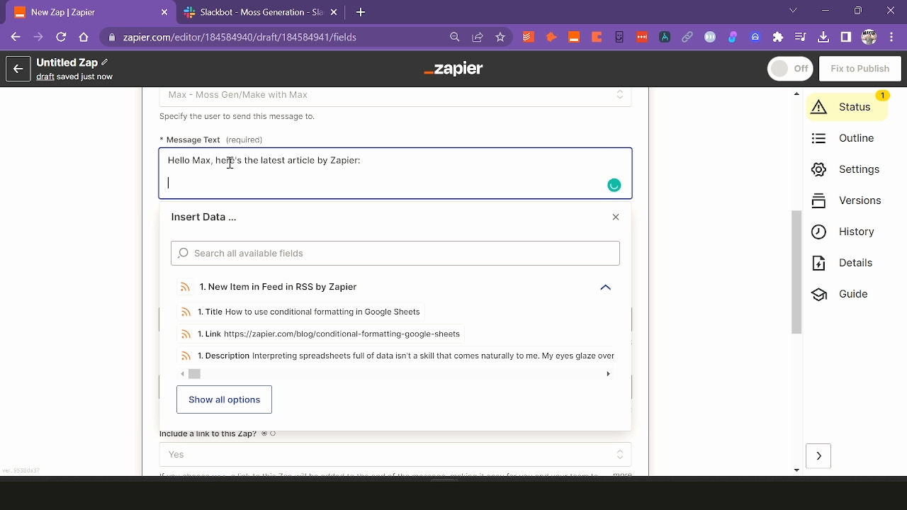Click the Chrome profile avatar

click(869, 37)
